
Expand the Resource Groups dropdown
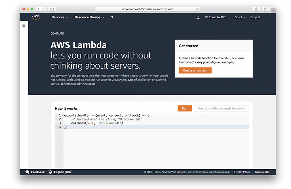coord(90,17)
